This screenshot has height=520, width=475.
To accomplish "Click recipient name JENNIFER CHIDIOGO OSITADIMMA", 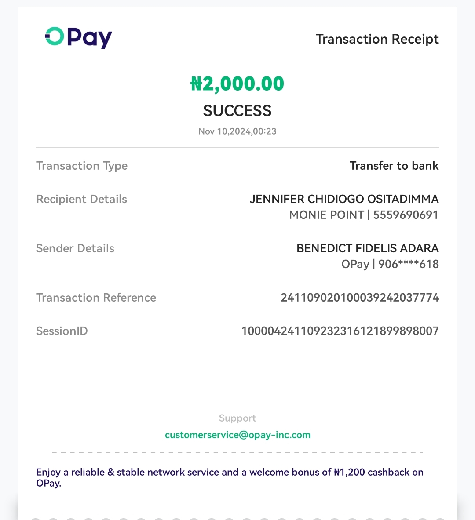I will coord(344,199).
